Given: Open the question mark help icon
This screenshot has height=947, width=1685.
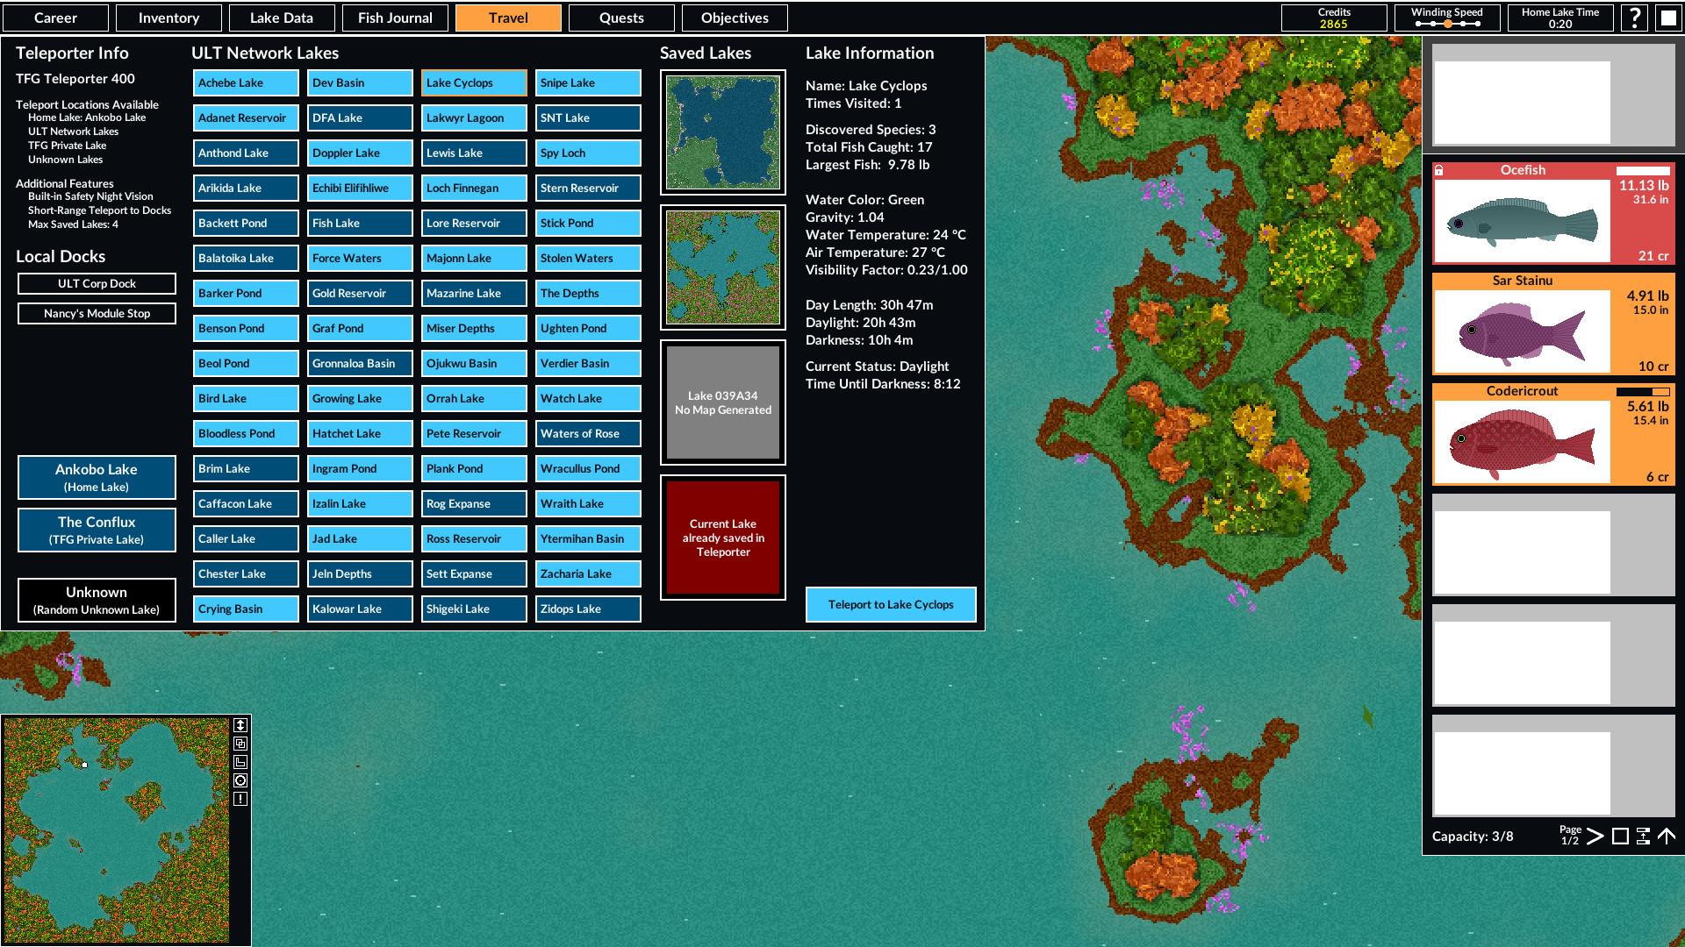Looking at the screenshot, I should click(1634, 18).
